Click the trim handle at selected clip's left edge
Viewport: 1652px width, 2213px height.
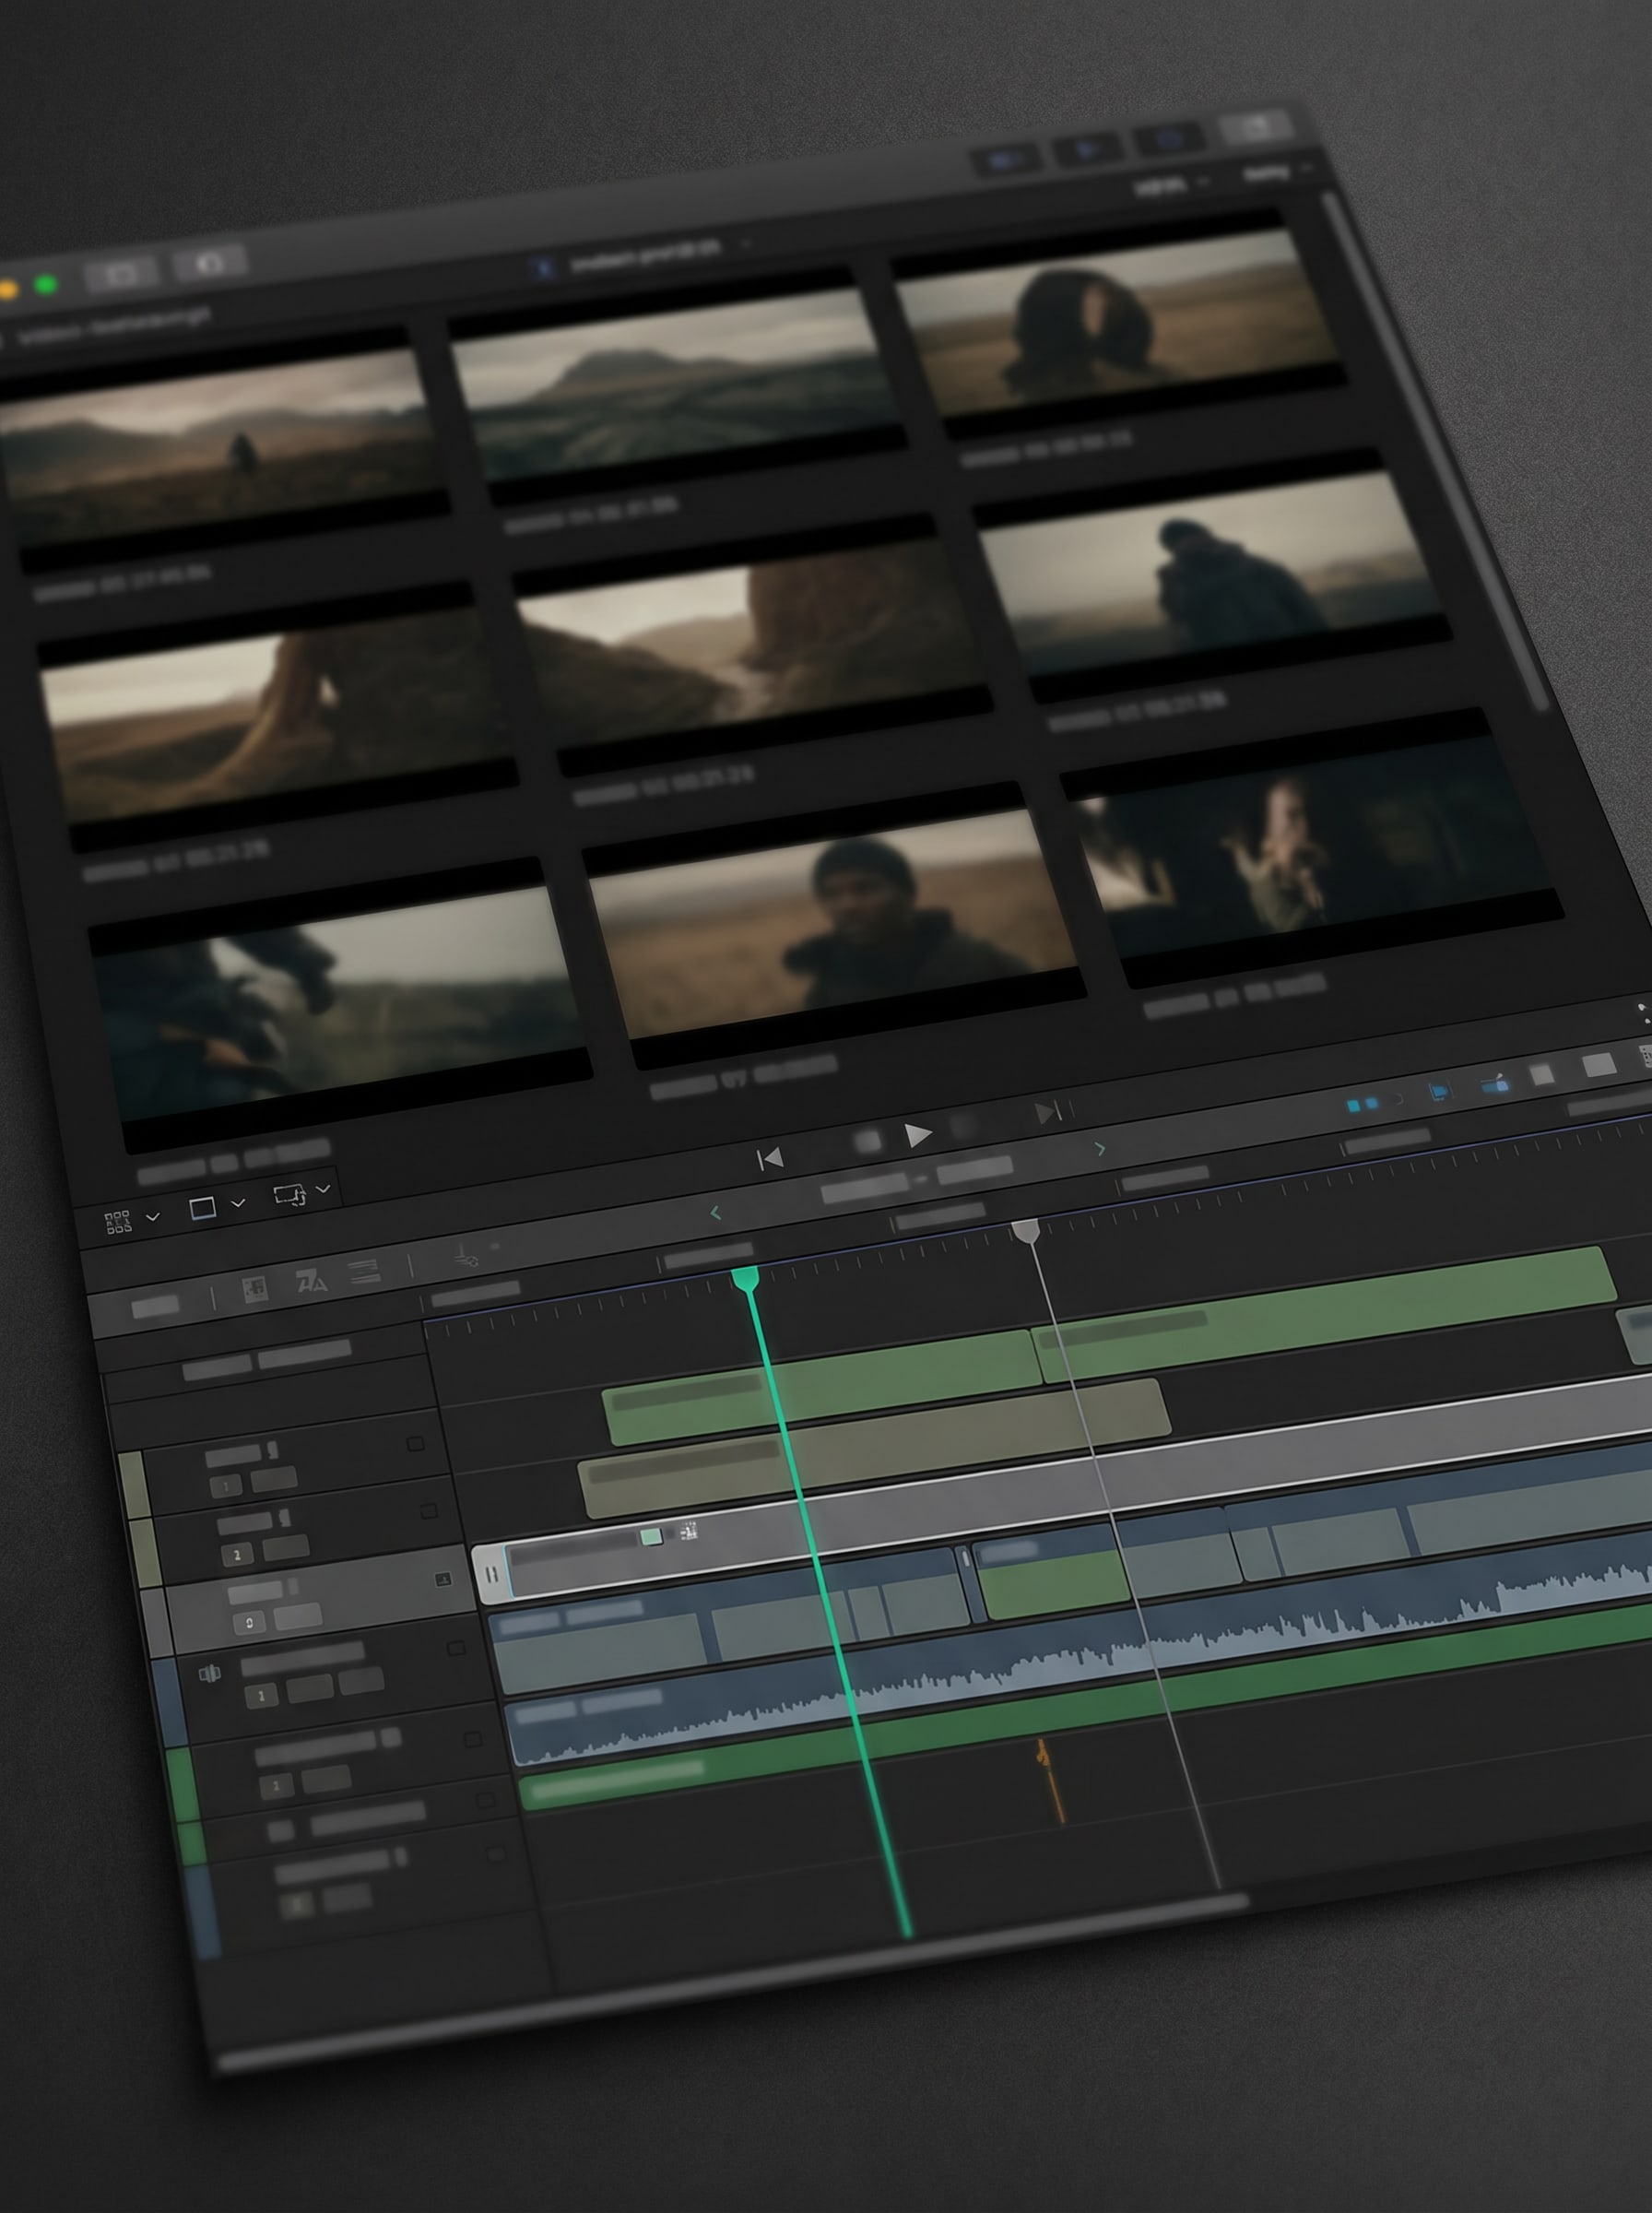(x=490, y=1576)
